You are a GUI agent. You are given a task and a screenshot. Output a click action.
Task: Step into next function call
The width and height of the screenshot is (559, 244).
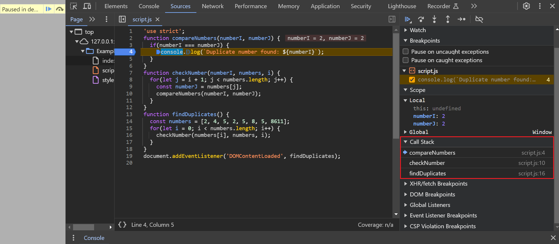434,19
